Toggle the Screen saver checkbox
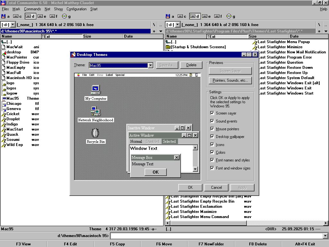The width and height of the screenshot is (329, 247). click(x=212, y=113)
